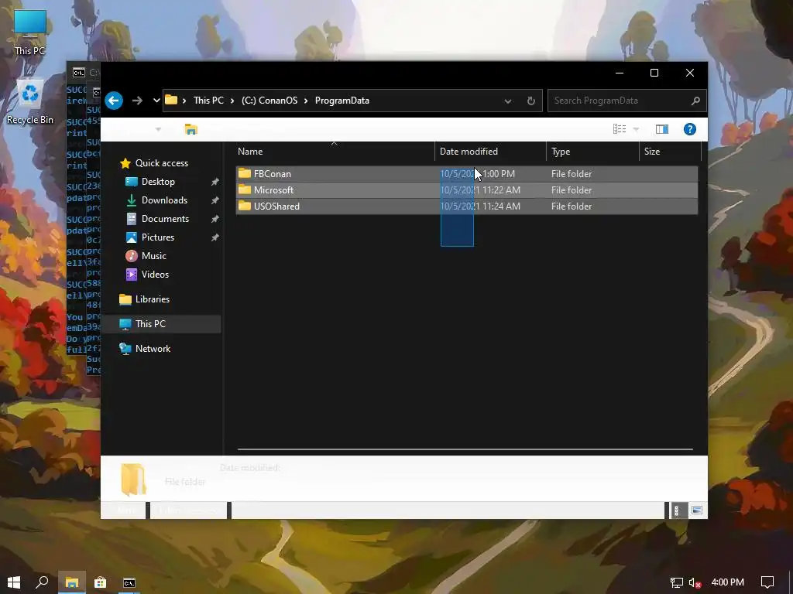793x594 pixels.
Task: Click the search magnifier icon
Action: pos(696,101)
